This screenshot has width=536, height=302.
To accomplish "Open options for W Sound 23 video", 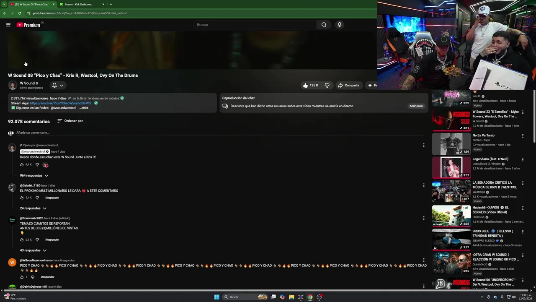I will tap(523, 112).
